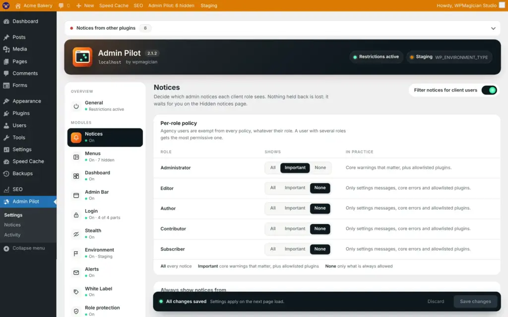Click the White Label tag icon
This screenshot has width=508, height=317.
pos(76,292)
